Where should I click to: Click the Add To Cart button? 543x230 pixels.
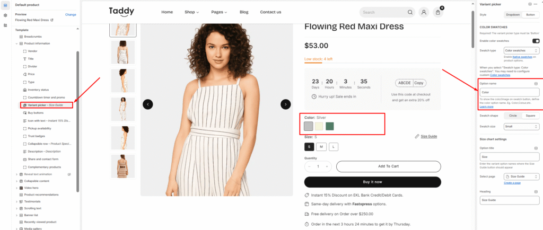click(x=389, y=166)
